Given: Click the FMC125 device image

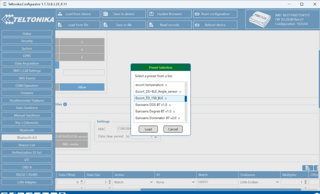Looking at the screenshot, I should pos(260,19).
